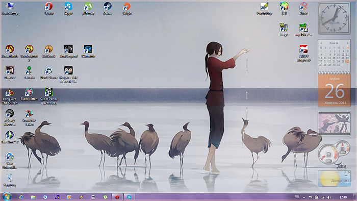Open the slideshow picture gadget thumbnail
Screen dimensions: 357x201
click(334, 123)
